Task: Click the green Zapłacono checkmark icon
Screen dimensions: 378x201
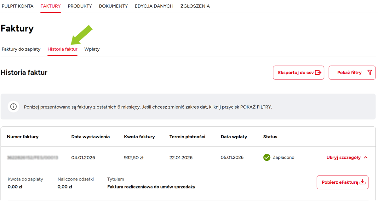Action: coord(267,157)
